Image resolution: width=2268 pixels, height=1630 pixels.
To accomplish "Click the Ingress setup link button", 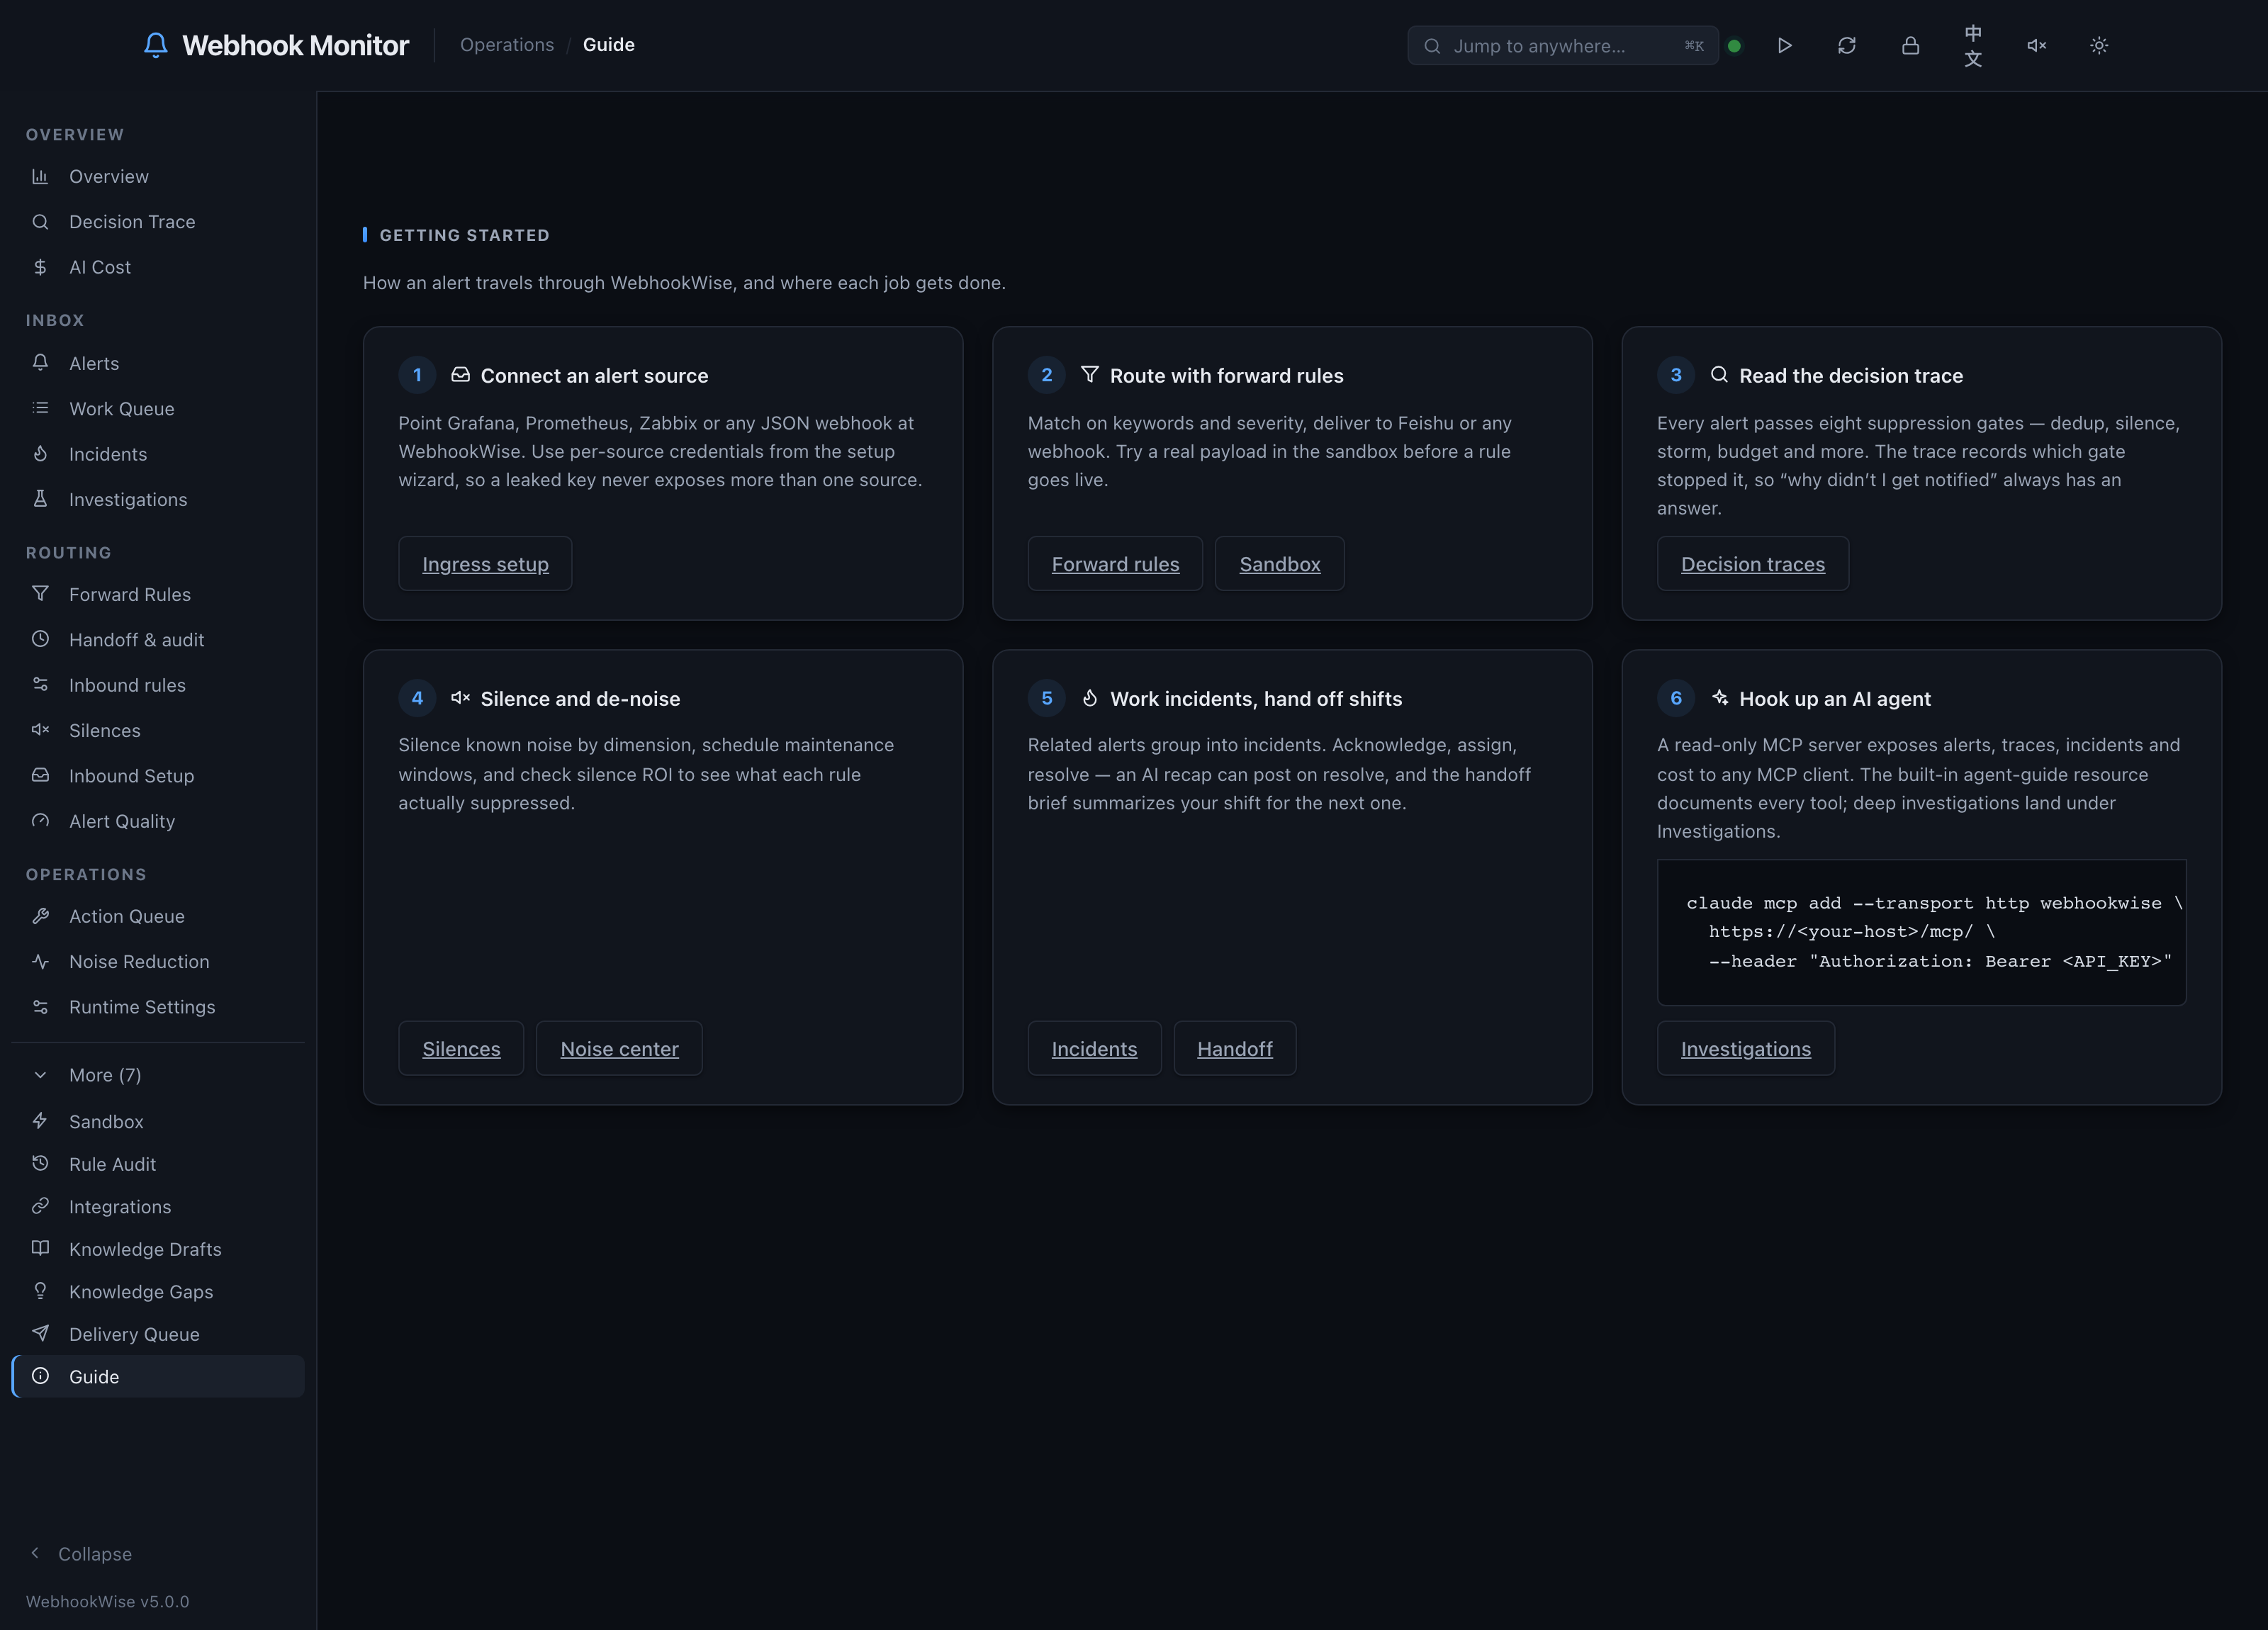I will [485, 564].
